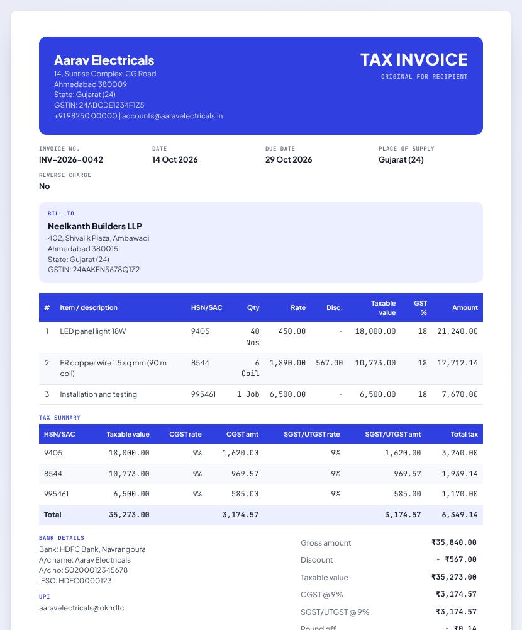Click the Neelkanth Builders LLP name

pyautogui.click(x=95, y=226)
